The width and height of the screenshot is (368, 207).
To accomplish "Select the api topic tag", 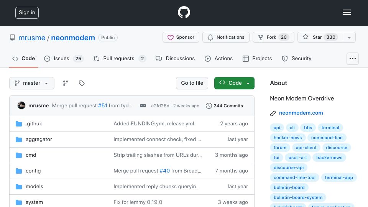I will [277, 128].
